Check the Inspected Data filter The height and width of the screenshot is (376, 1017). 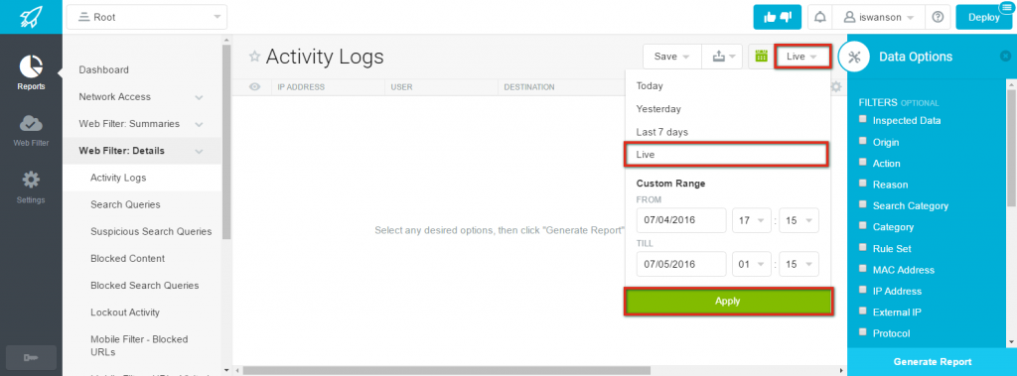tap(863, 119)
